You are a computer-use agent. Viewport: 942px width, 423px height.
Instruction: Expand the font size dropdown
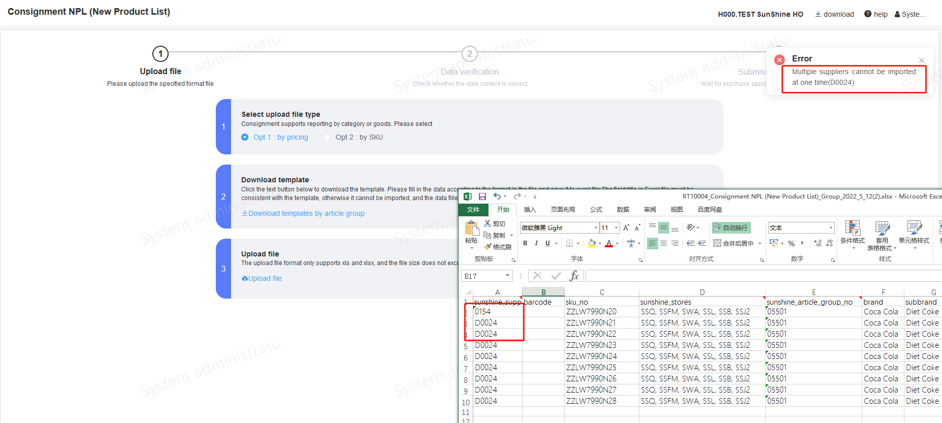(616, 228)
